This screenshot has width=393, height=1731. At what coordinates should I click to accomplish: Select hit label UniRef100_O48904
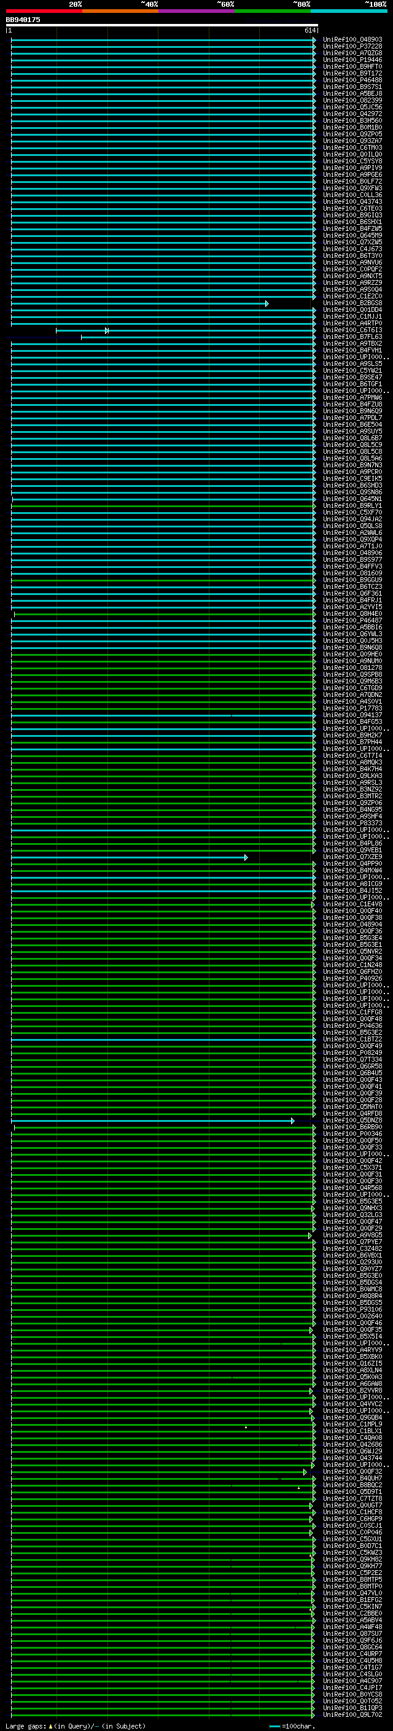352,925
